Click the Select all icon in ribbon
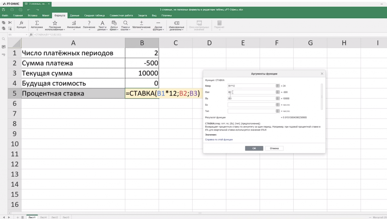 point(10,28)
